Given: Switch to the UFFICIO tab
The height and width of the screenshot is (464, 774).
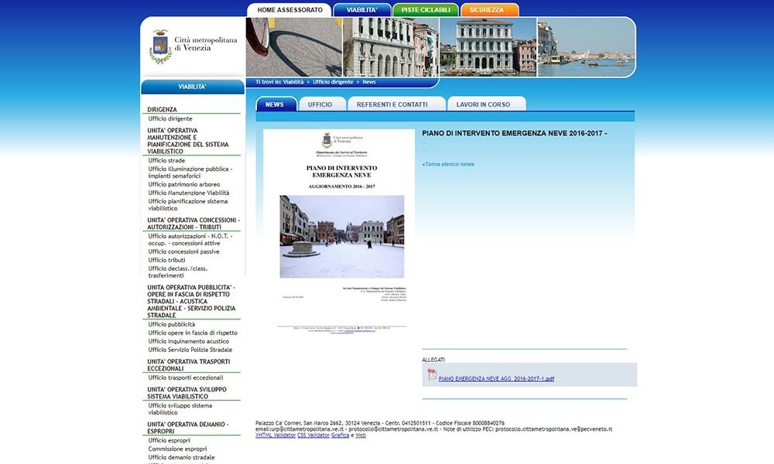Looking at the screenshot, I should [322, 104].
